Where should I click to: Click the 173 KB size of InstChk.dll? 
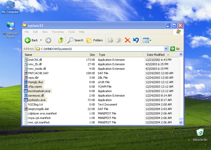tap(90, 60)
